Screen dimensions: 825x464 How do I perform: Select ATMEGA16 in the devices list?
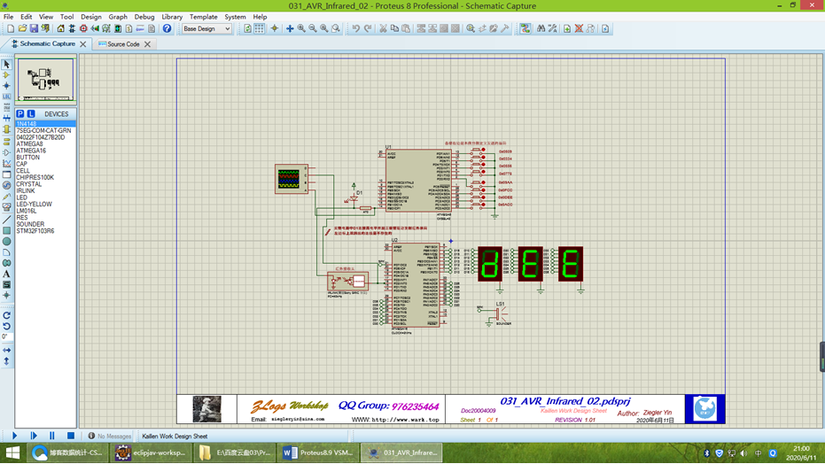point(31,151)
